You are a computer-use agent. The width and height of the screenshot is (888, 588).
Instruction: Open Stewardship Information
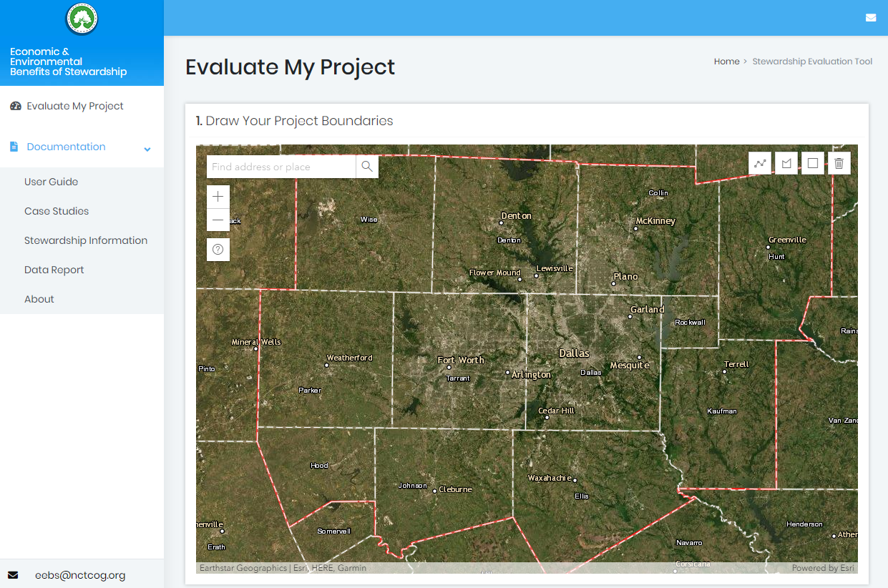(86, 240)
